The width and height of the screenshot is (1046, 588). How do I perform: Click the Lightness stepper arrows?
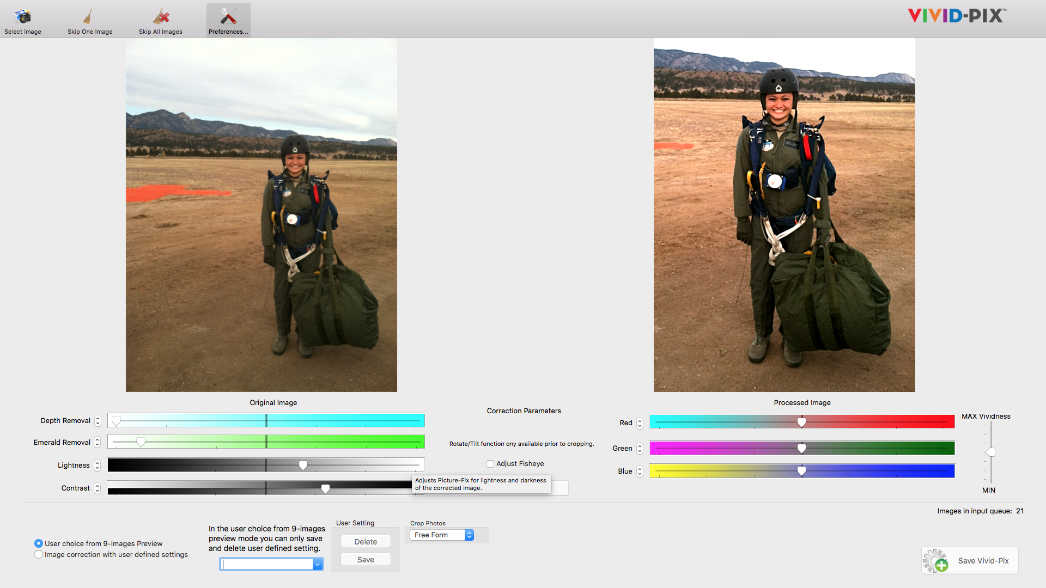(x=97, y=465)
